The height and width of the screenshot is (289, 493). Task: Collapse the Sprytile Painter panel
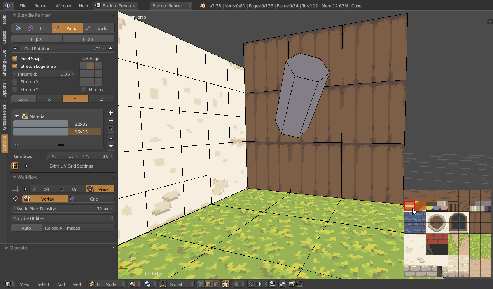pos(14,15)
